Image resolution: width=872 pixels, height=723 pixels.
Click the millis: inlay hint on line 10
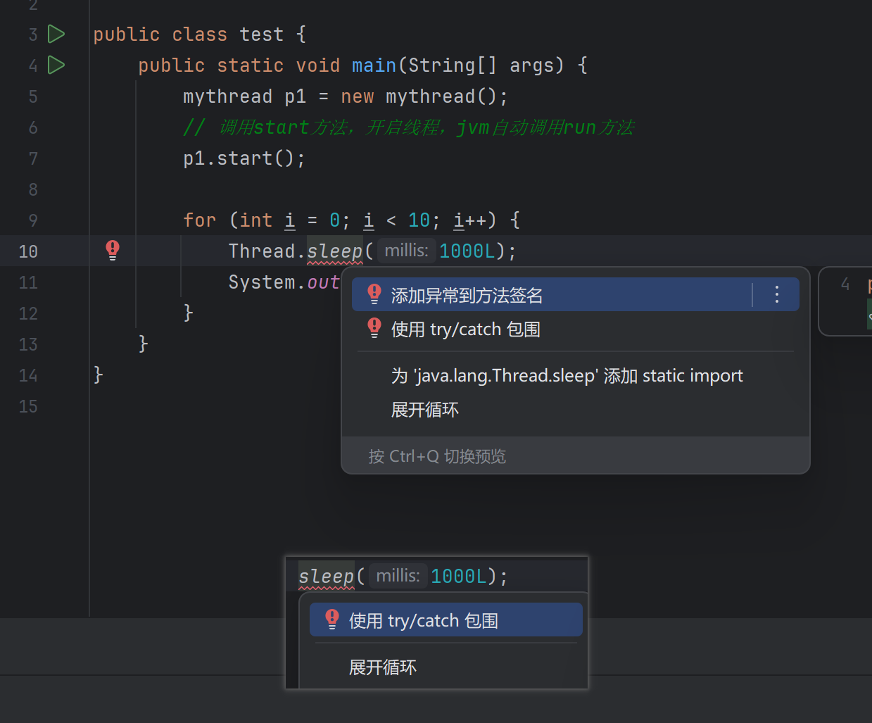(406, 251)
